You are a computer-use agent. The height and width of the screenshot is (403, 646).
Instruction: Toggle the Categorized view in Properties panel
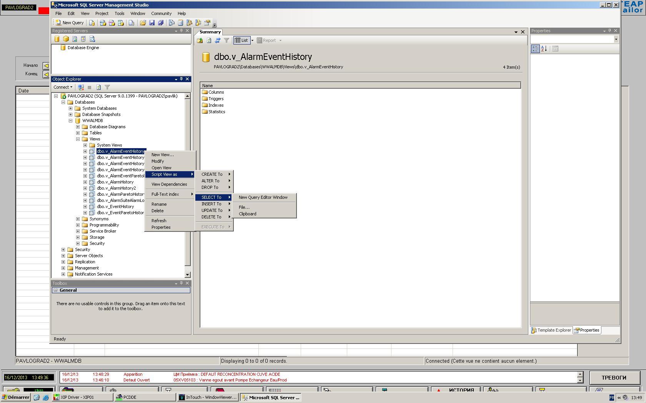click(535, 49)
